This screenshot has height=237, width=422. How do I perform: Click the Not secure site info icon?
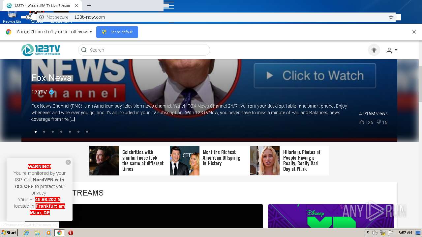[42, 17]
